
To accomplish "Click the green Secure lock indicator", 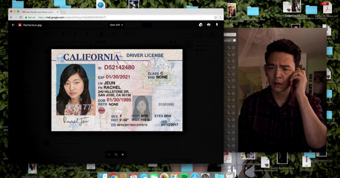I will coord(30,17).
